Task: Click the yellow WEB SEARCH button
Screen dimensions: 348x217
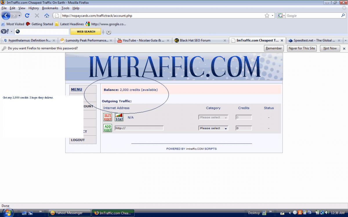Action: coord(86,32)
